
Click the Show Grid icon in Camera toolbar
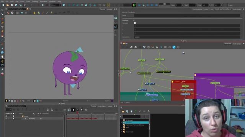[x=17, y=13]
